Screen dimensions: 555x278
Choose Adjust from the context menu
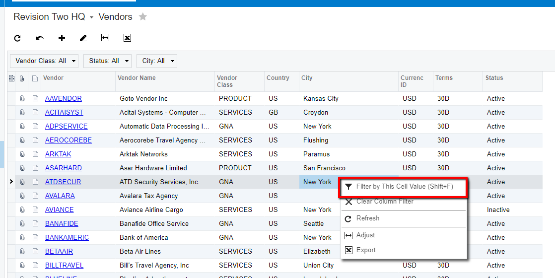pos(404,235)
